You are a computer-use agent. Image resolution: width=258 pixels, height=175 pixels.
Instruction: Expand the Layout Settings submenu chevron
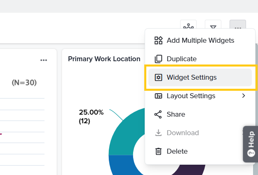(244, 96)
